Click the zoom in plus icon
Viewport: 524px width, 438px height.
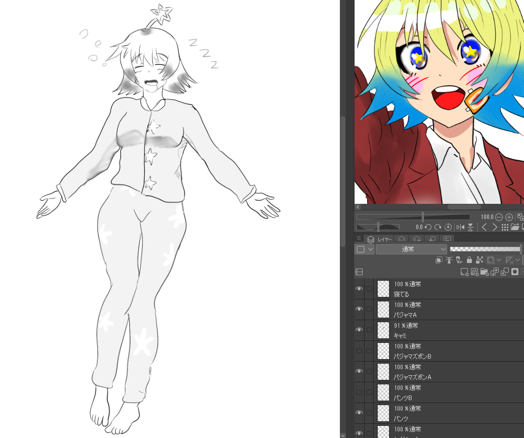click(x=509, y=217)
